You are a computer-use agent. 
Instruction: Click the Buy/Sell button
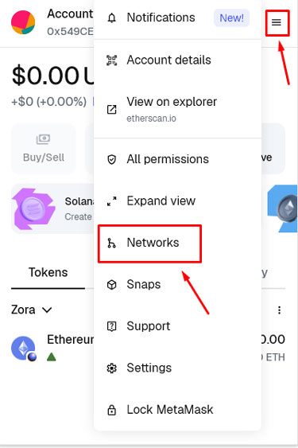[44, 149]
